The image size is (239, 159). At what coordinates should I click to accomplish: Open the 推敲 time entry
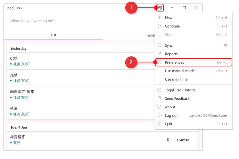81,78
